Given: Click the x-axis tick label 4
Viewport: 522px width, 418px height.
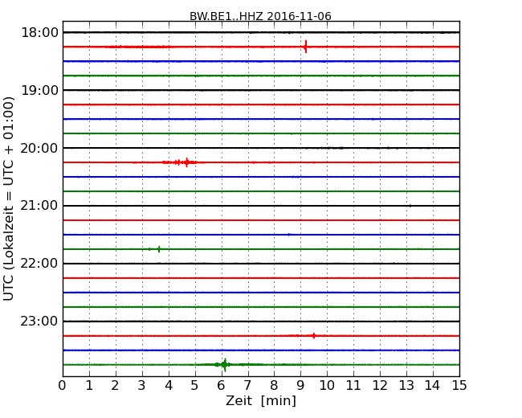Looking at the screenshot, I should [169, 386].
